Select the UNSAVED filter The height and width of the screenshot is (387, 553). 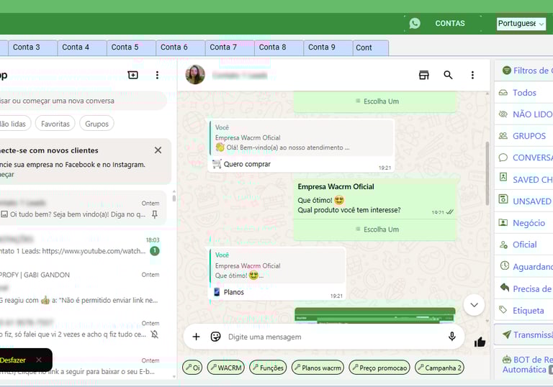[524, 201]
